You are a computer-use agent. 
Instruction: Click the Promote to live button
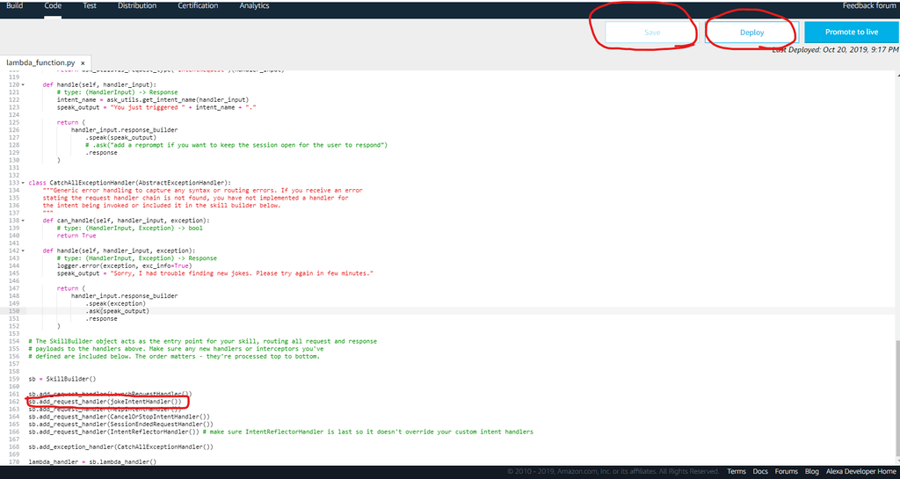click(851, 33)
